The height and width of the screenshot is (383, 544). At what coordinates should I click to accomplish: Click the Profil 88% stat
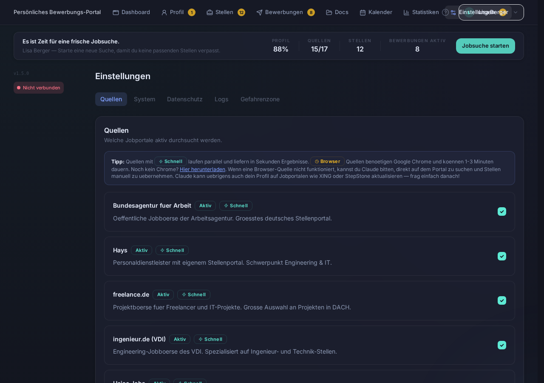(x=281, y=46)
